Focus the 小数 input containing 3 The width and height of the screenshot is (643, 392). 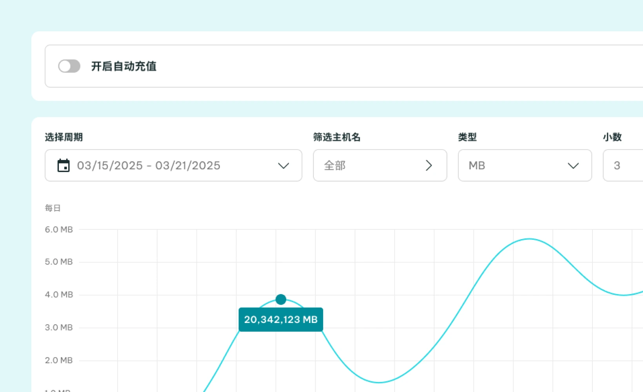pos(623,165)
